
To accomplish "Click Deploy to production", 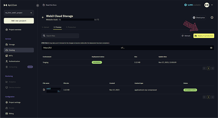I will (204, 36).
